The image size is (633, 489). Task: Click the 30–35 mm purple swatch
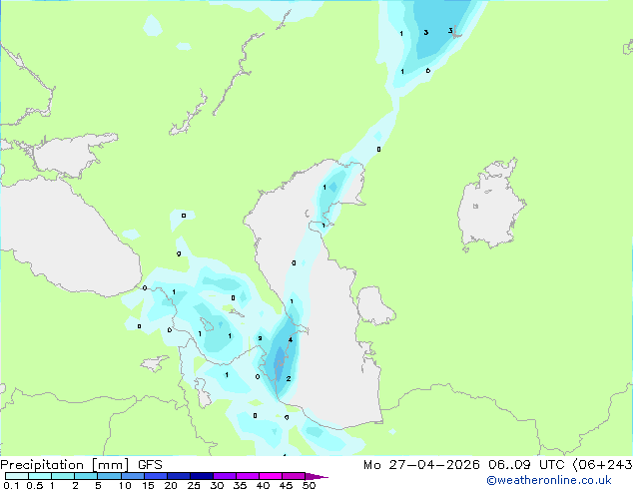[x=224, y=476]
